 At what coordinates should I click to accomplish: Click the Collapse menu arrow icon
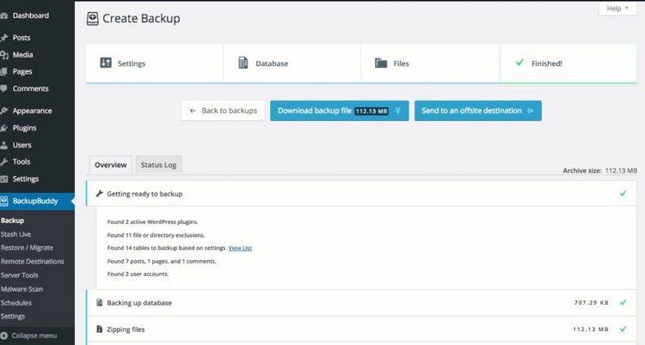[3, 336]
